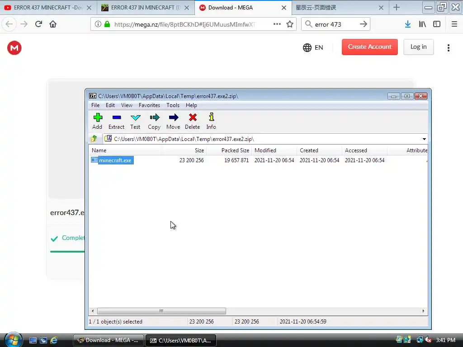The image size is (463, 347).
Task: Bookmark this page with the star
Action: [x=290, y=24]
